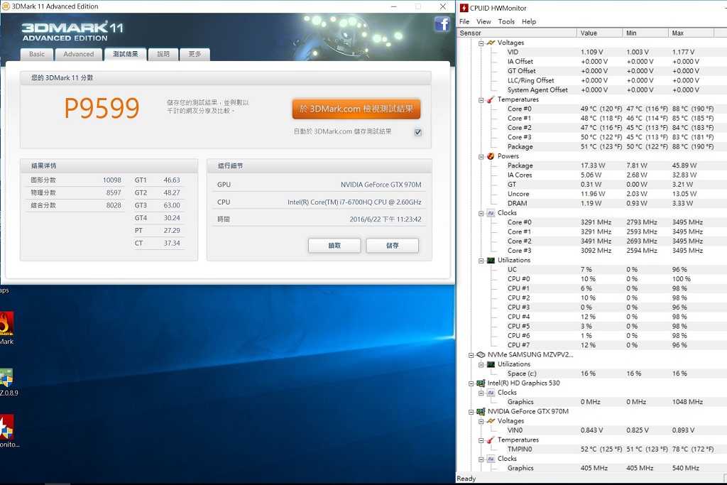The height and width of the screenshot is (485, 727).
Task: Open the File menu in HWMonitor
Action: [464, 21]
